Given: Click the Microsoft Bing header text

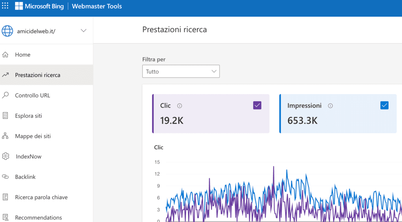Looking at the screenshot, I should (x=44, y=6).
